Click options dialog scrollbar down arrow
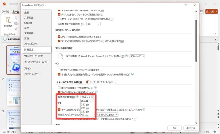 point(196,123)
